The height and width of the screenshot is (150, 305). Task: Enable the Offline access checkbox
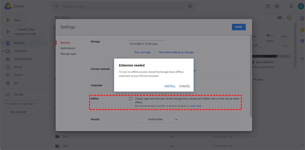tap(131, 98)
